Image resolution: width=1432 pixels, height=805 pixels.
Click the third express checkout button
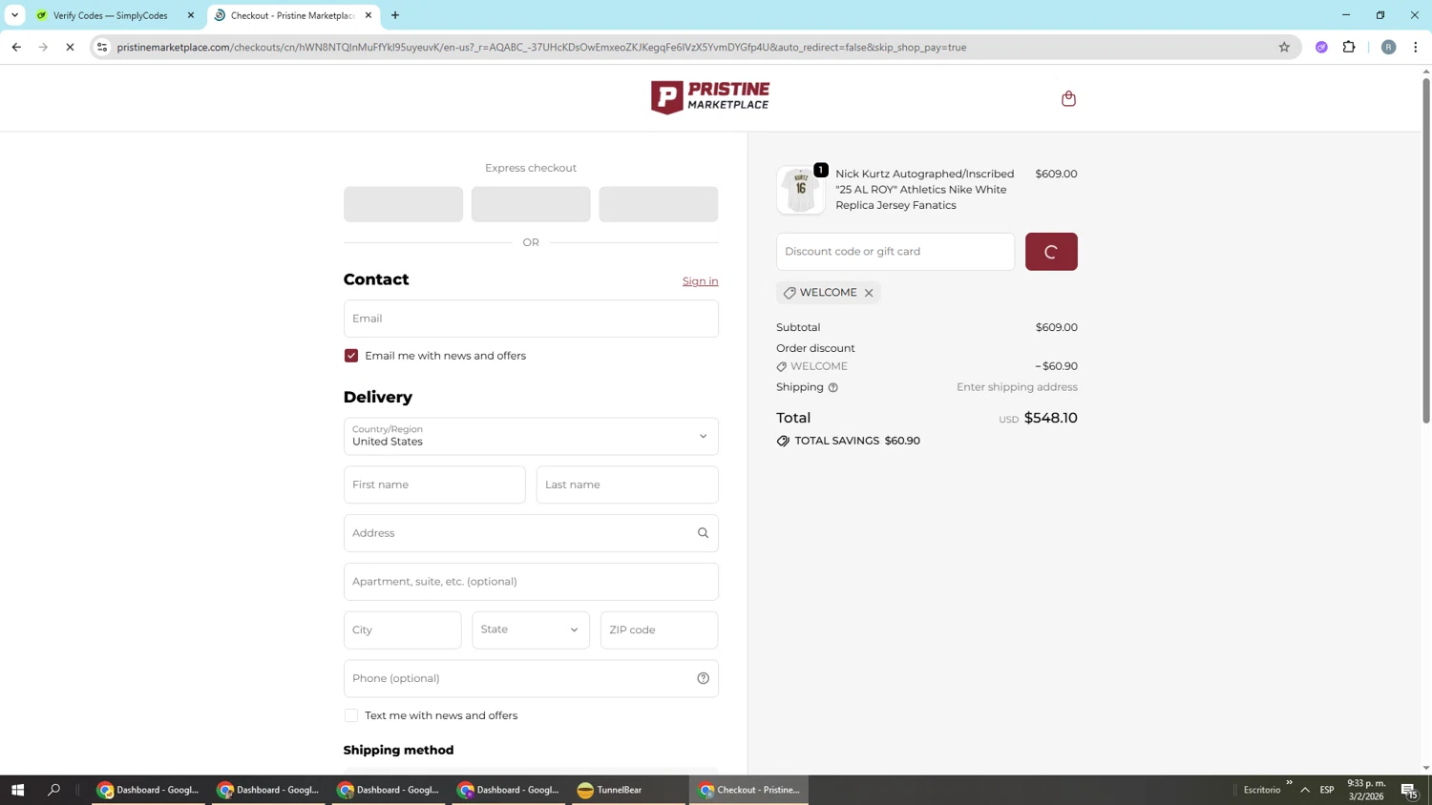pos(659,204)
